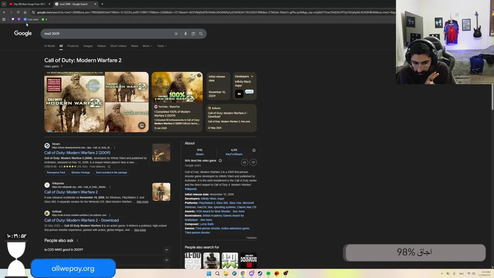
Task: Open Steam from the taskbar
Action: (x=260, y=273)
